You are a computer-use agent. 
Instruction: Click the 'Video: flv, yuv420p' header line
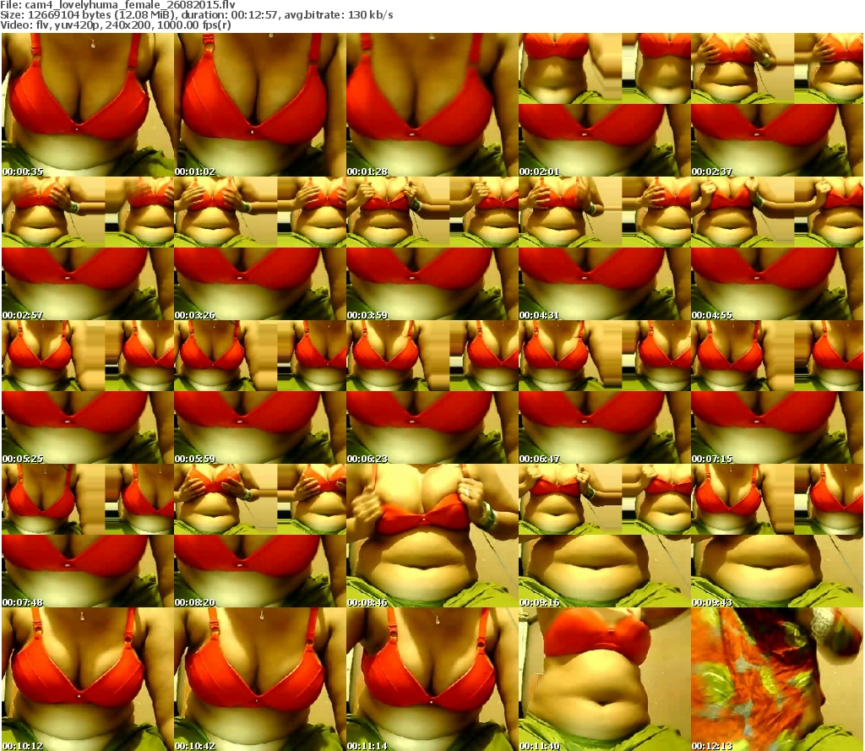point(115,25)
